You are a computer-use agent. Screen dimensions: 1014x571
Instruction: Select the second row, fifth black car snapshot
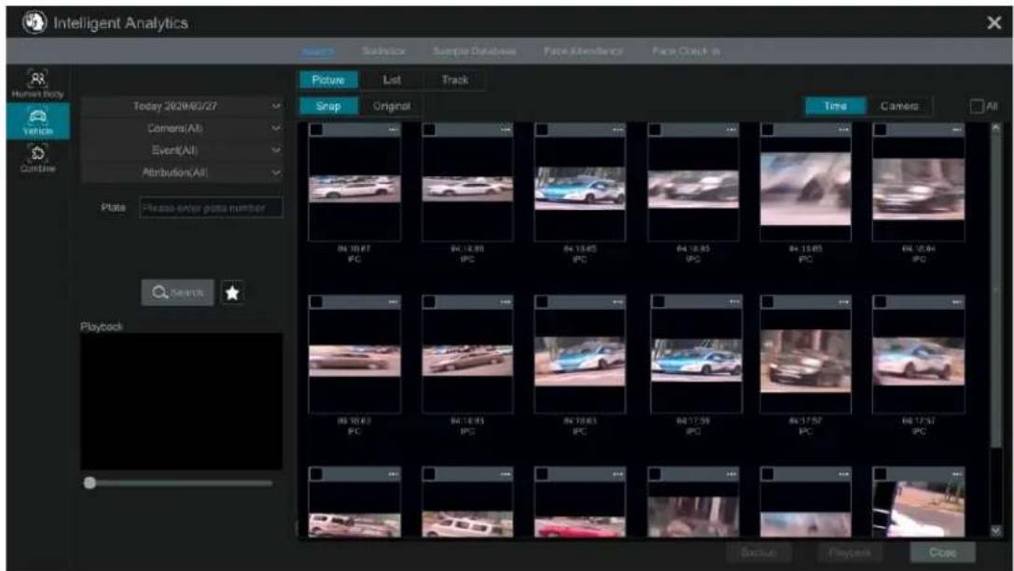(805, 360)
